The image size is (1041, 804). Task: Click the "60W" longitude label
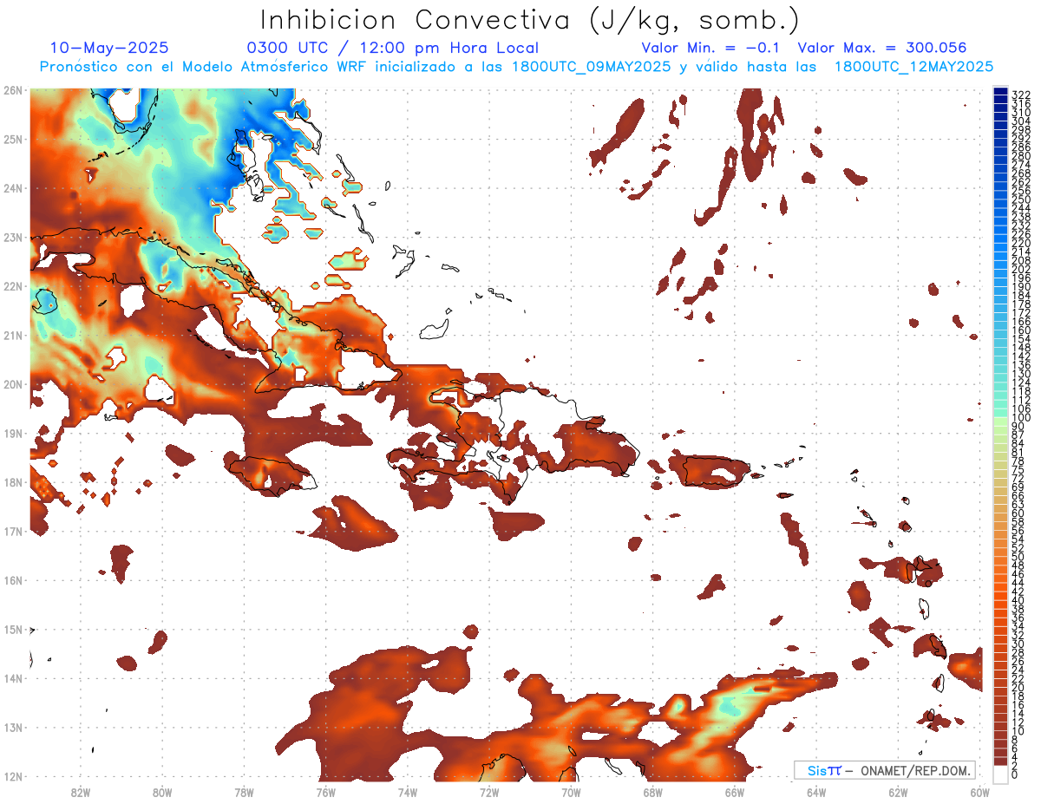coord(979,792)
